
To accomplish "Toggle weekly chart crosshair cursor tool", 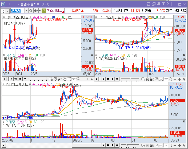I will click(x=166, y=79).
